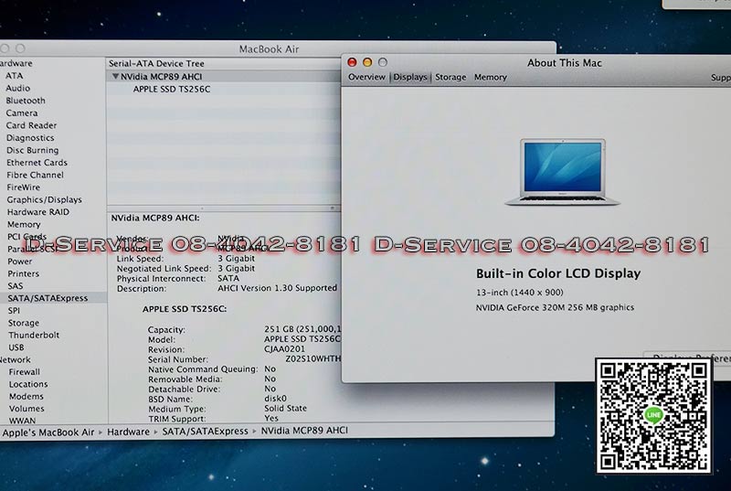The height and width of the screenshot is (491, 731).
Task: Collapse the NVidia MCP89 AHCI tree node
Action: click(x=115, y=77)
